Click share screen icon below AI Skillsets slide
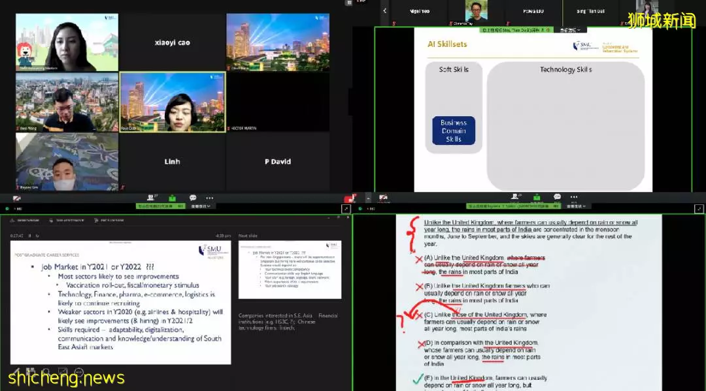 [537, 197]
